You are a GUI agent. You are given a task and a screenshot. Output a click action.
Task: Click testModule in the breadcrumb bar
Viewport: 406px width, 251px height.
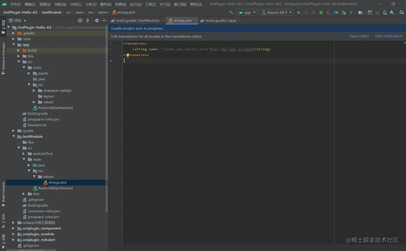click(x=52, y=12)
